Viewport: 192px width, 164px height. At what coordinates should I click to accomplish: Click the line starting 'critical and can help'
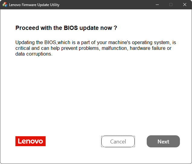[x=93, y=48]
